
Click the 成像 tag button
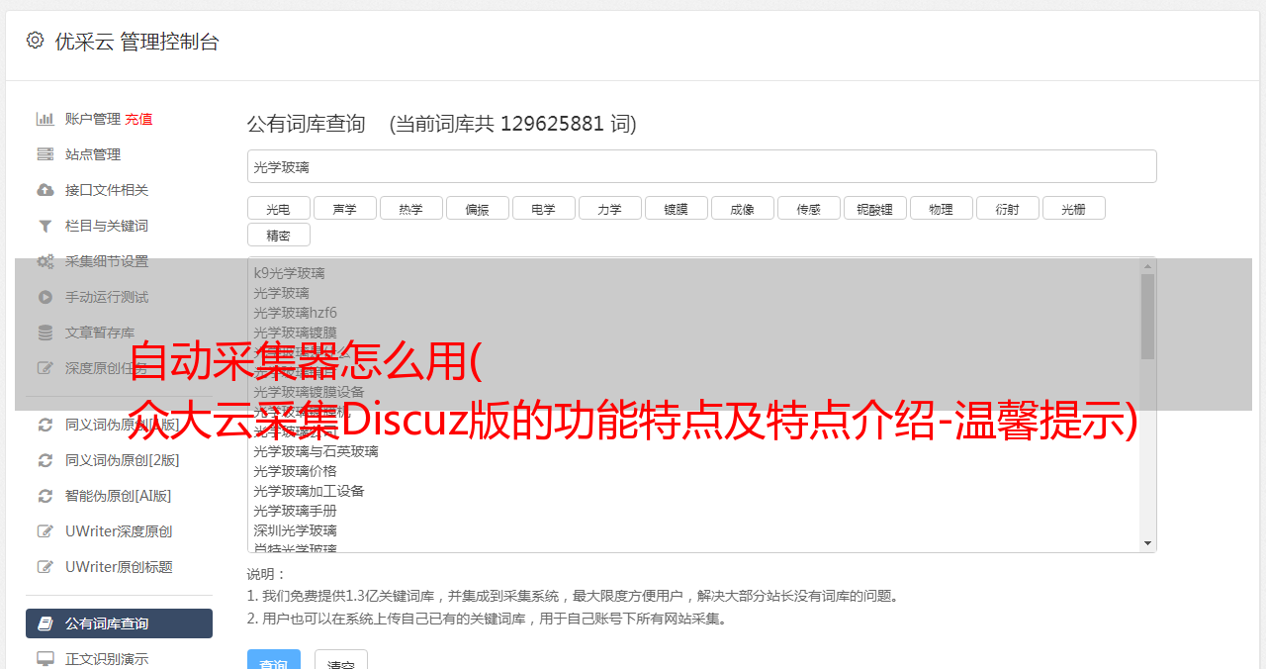click(742, 209)
